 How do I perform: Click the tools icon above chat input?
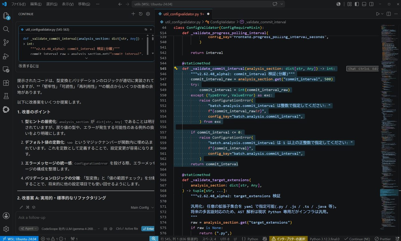[27, 207]
